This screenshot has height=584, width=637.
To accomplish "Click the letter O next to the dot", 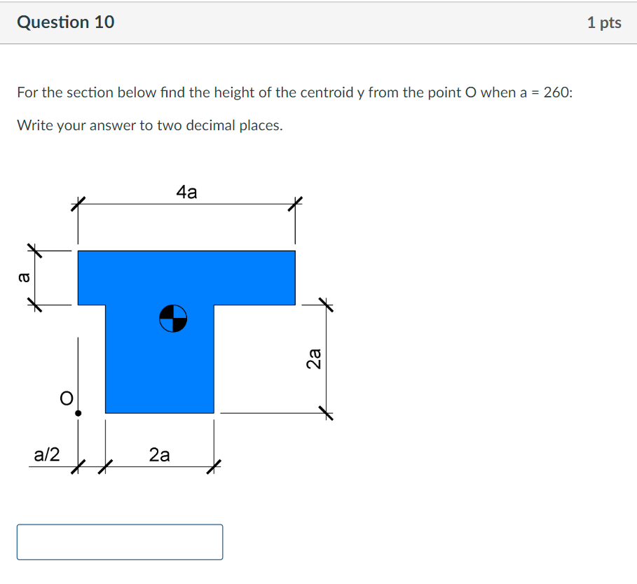I will click(x=65, y=398).
